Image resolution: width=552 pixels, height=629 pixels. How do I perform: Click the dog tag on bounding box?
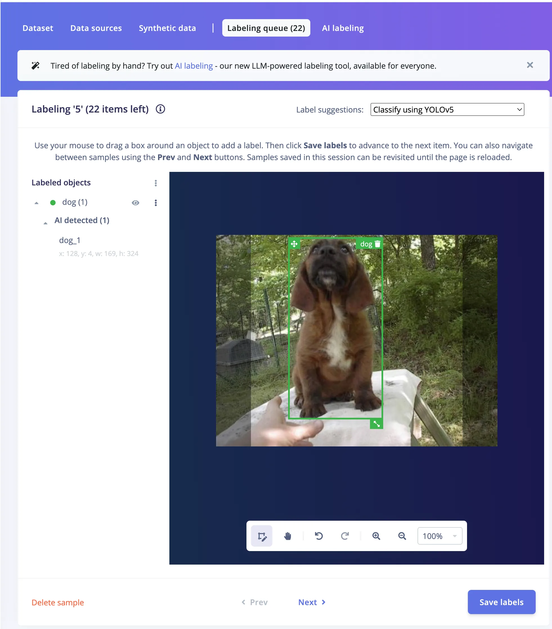point(366,244)
